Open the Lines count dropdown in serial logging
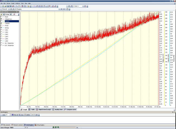This screenshot has height=129, width=176. [x=10, y=114]
